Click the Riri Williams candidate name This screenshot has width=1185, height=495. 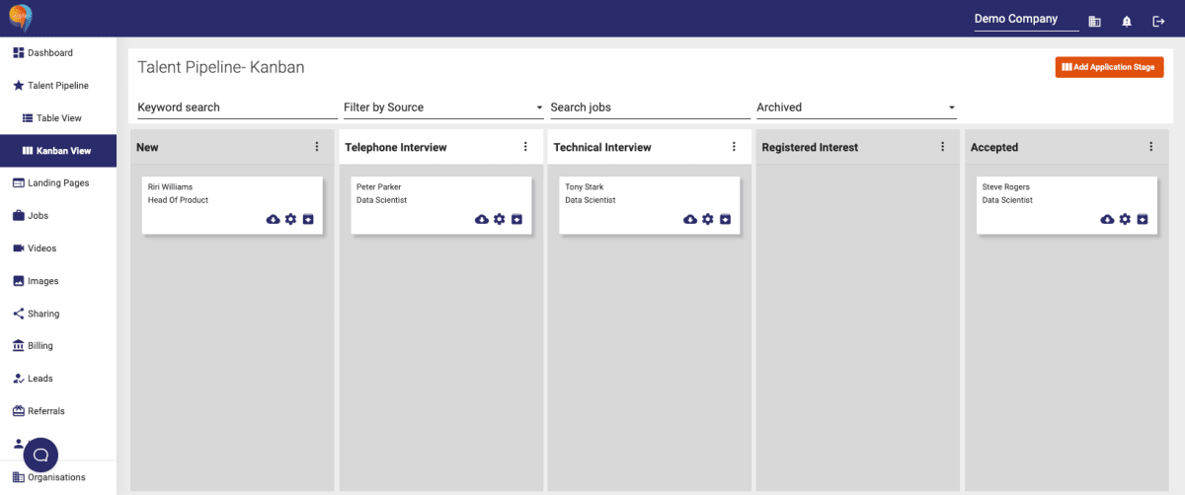[x=170, y=186]
